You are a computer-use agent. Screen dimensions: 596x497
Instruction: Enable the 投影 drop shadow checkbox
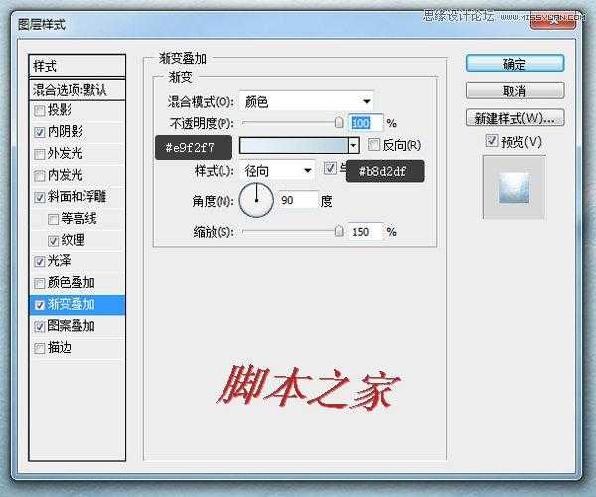(39, 111)
